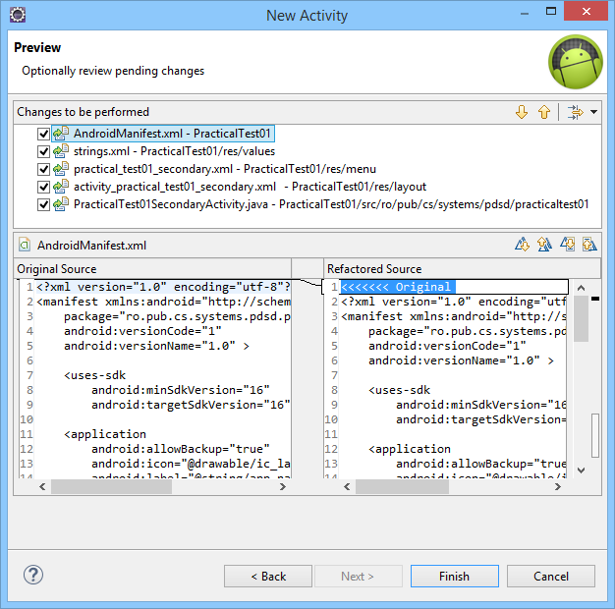Click the Original Source pane header
Screen dimensions: 615x609
(x=152, y=268)
